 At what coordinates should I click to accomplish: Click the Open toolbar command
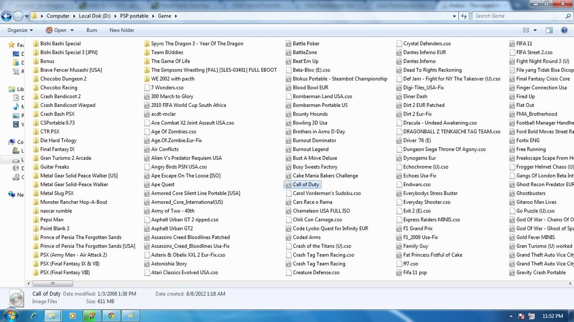click(x=56, y=30)
